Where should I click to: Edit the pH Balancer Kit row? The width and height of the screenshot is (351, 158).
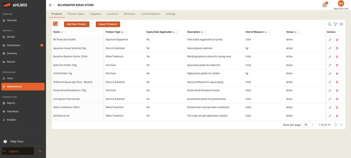pyautogui.click(x=330, y=116)
